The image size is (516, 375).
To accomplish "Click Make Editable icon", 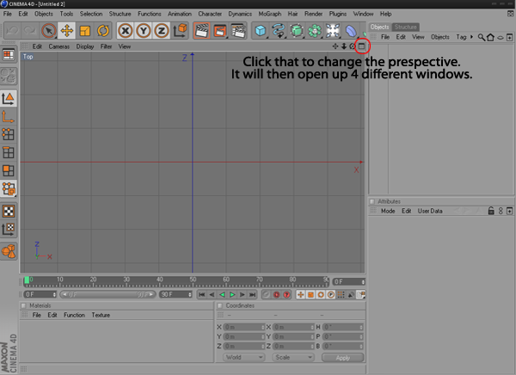I will (9, 76).
